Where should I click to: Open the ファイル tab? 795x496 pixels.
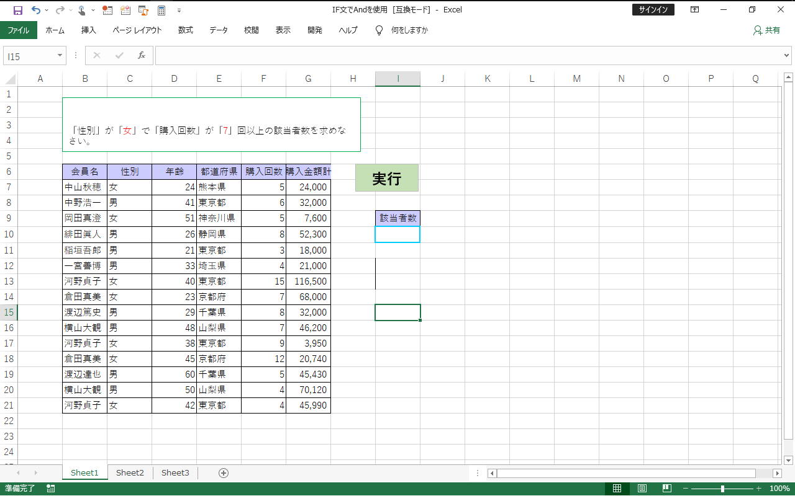19,30
